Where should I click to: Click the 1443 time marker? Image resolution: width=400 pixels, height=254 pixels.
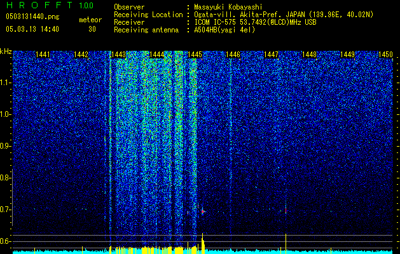coord(119,54)
